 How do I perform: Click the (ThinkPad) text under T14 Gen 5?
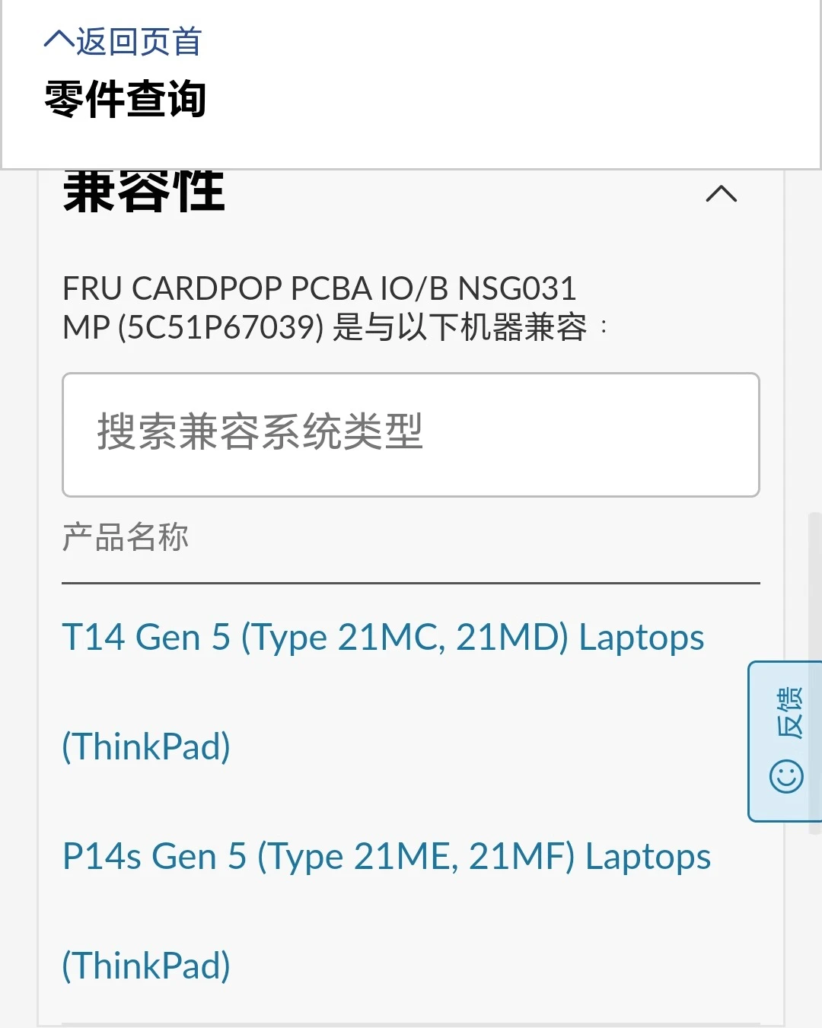(x=146, y=746)
